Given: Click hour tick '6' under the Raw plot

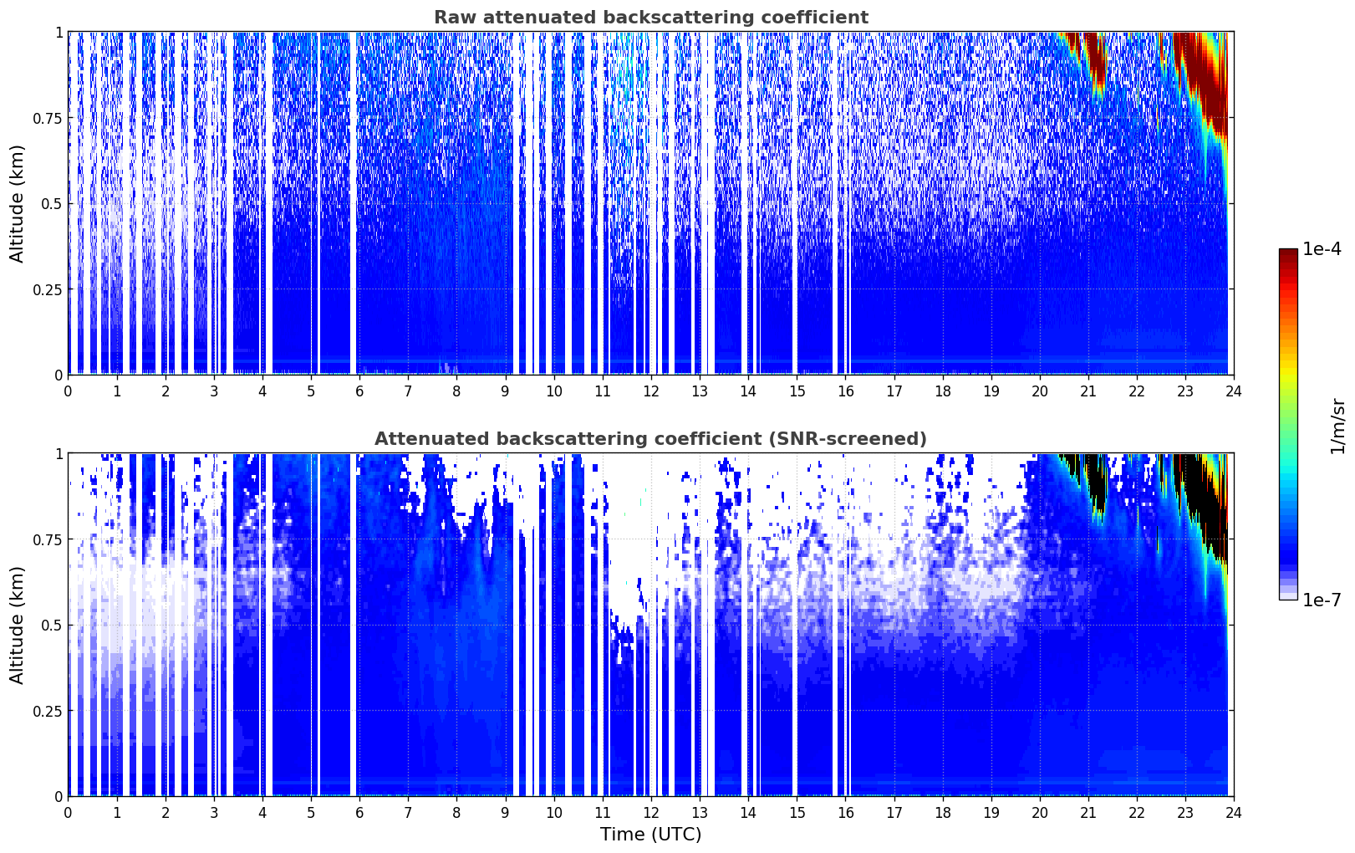Looking at the screenshot, I should (359, 391).
